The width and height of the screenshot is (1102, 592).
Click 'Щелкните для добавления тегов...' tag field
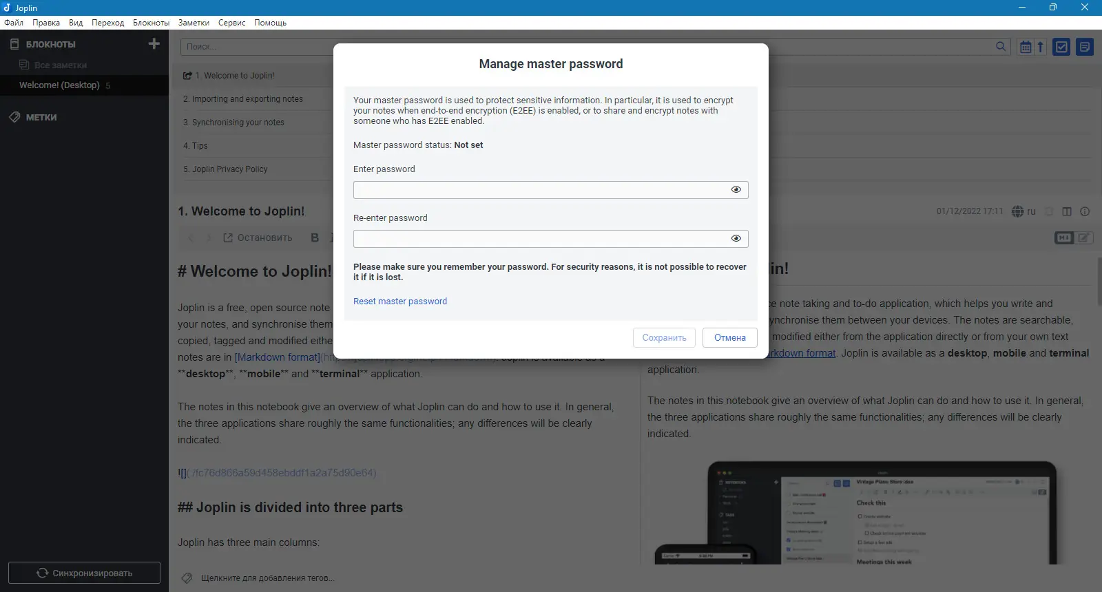click(x=268, y=578)
